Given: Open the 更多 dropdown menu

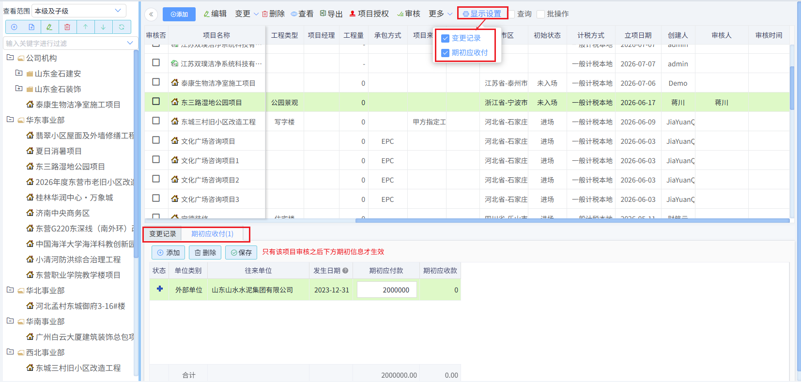Looking at the screenshot, I should click(440, 14).
